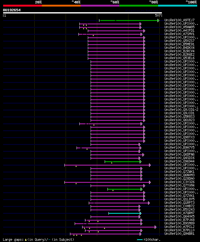Select the UniRef100_O96944 label

coord(179,162)
